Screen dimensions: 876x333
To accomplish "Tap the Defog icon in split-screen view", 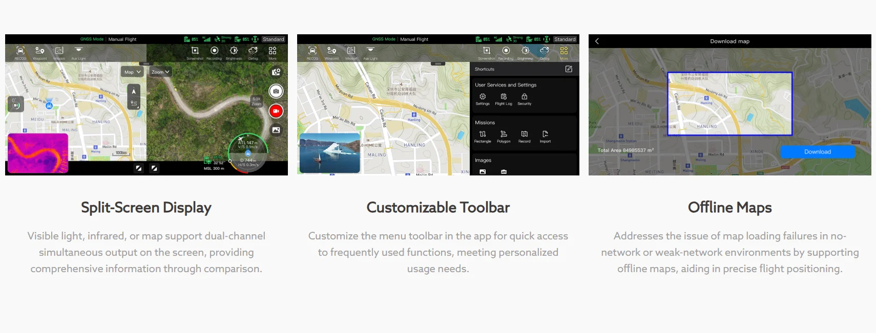I will [x=253, y=51].
